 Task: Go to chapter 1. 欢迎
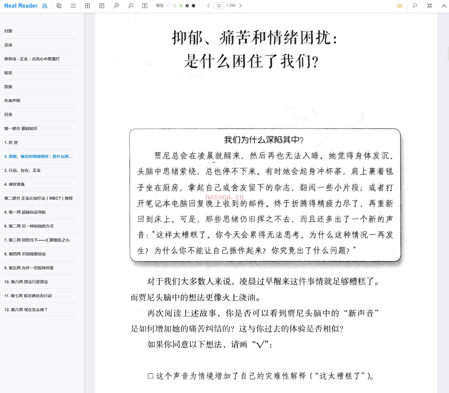[x=40, y=142]
